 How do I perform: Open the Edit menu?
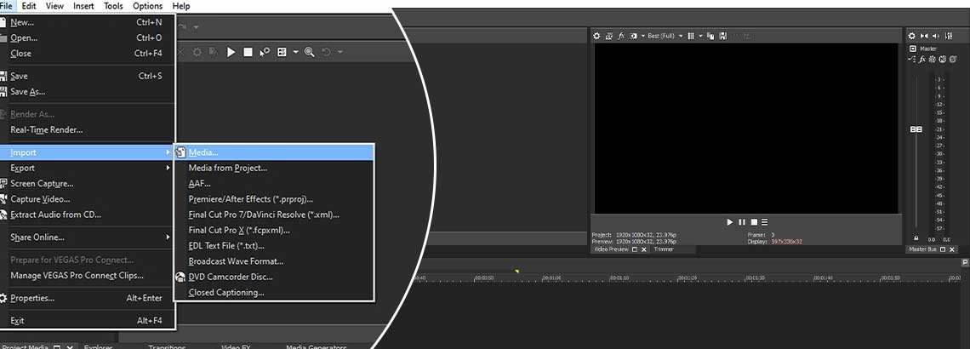[x=28, y=6]
